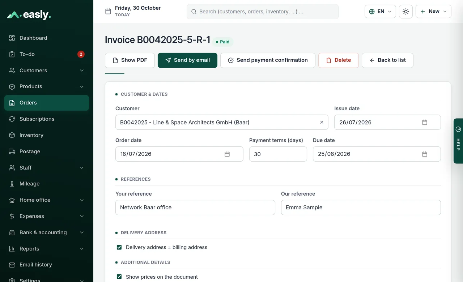Open the Orders section in sidebar

click(x=47, y=103)
